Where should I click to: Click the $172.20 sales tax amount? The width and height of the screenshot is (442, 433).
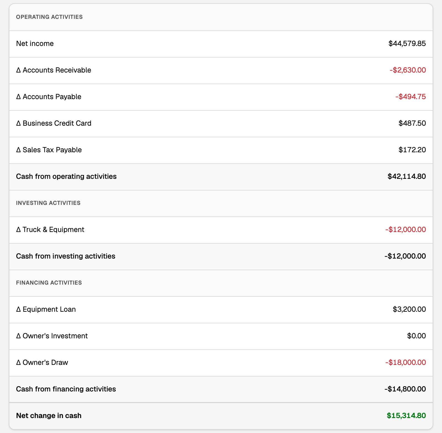coord(412,150)
